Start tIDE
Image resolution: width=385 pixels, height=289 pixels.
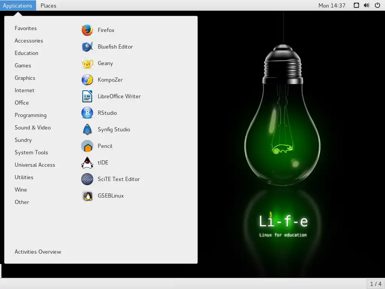click(x=103, y=163)
